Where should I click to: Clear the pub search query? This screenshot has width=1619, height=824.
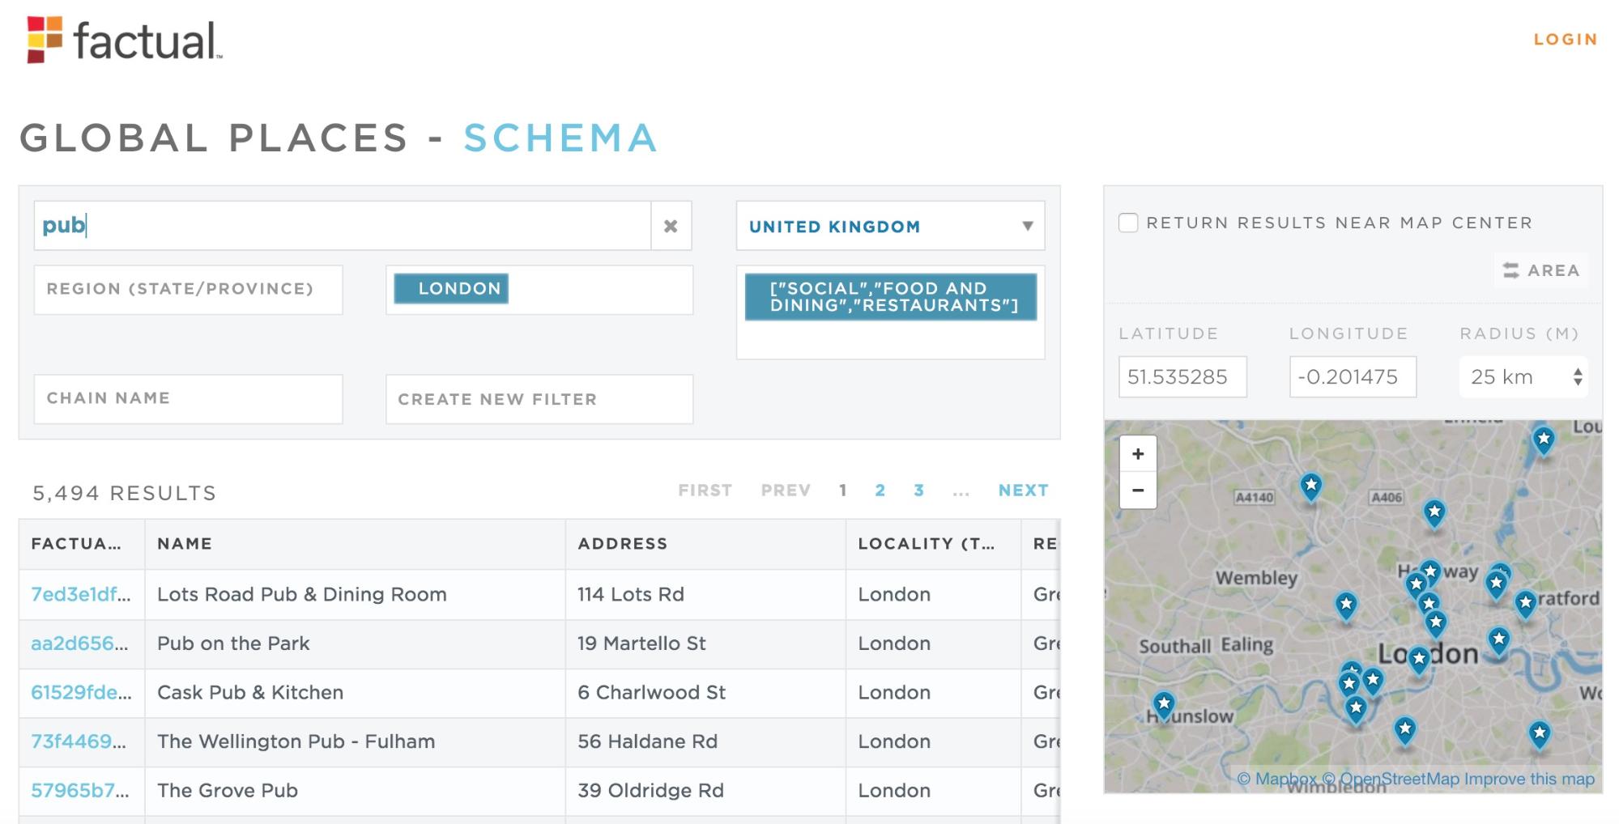click(671, 226)
